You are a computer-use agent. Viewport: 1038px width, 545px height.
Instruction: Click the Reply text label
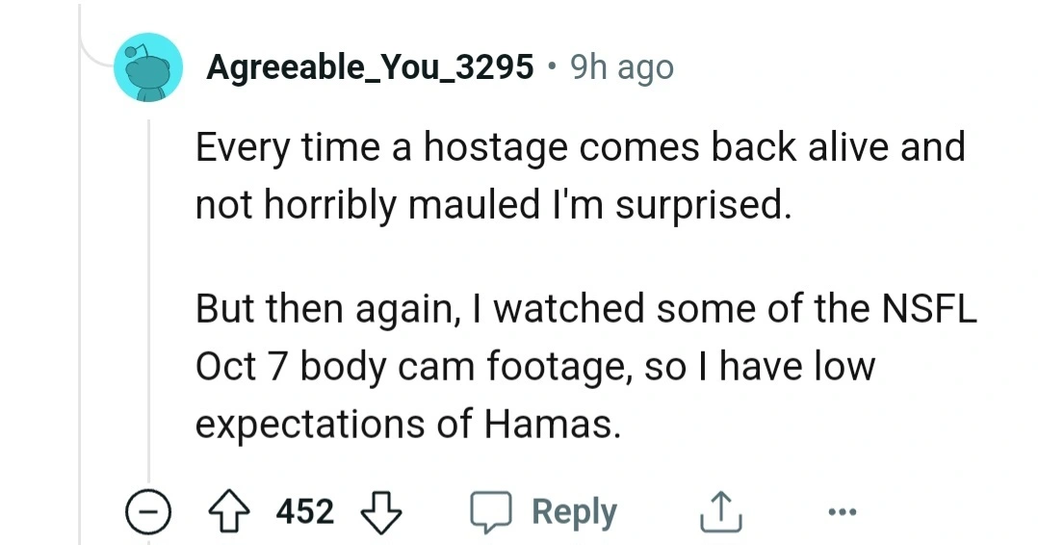point(574,512)
